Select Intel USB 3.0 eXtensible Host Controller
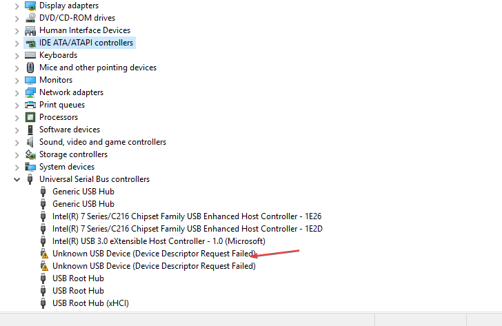Screen dimensions: 502x326 tap(159, 241)
